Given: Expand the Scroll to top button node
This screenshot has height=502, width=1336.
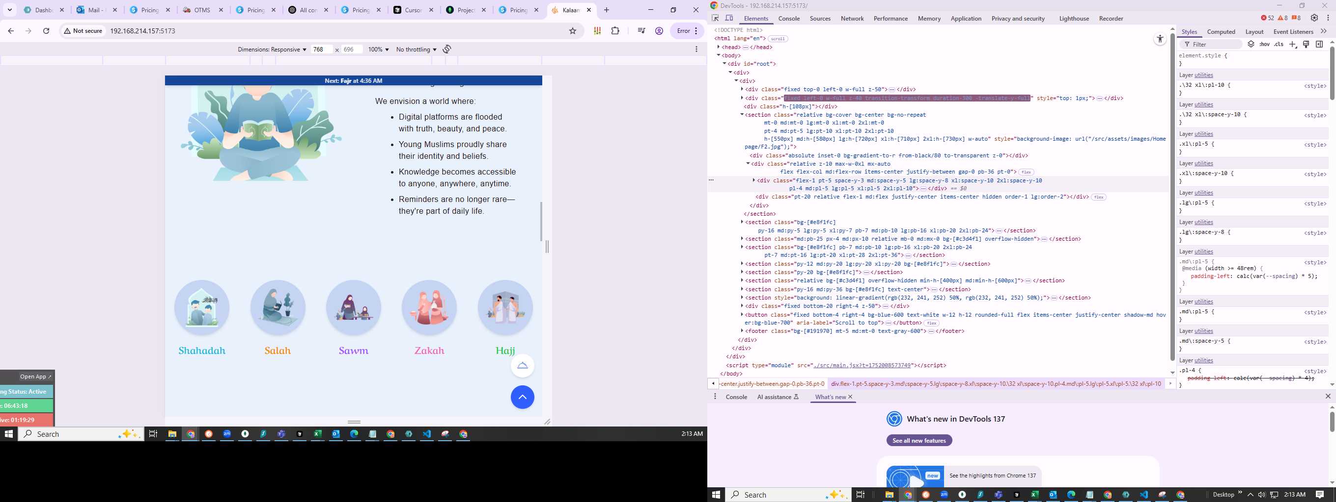Looking at the screenshot, I should tap(742, 315).
